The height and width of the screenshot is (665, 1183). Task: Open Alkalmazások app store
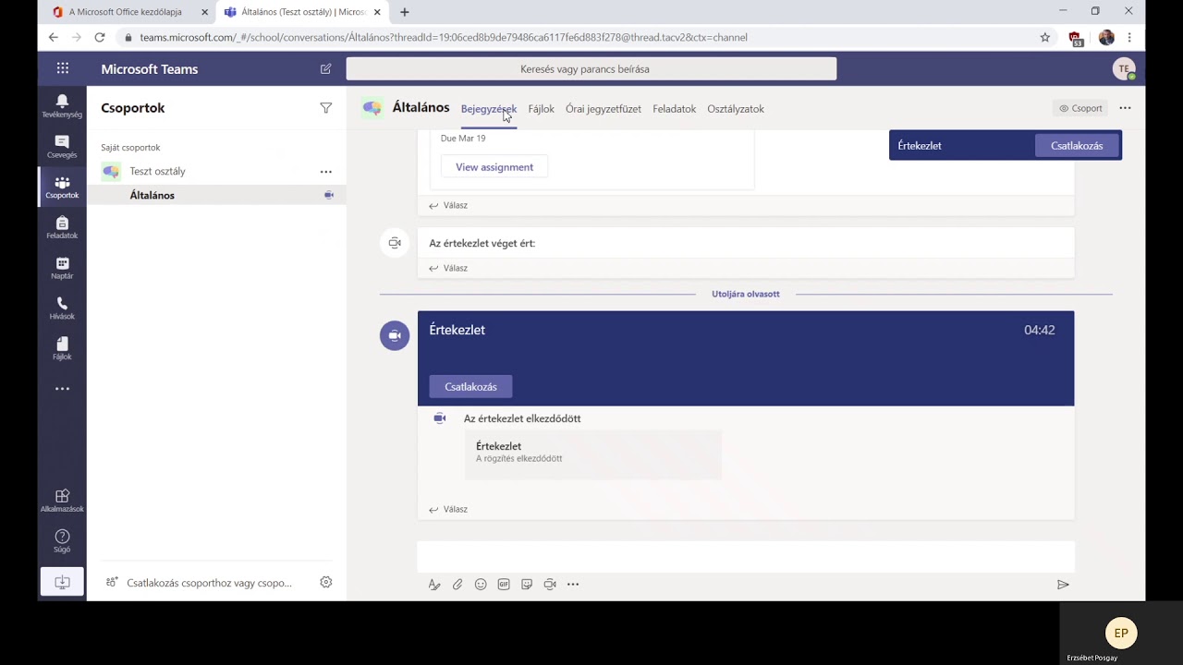point(62,501)
